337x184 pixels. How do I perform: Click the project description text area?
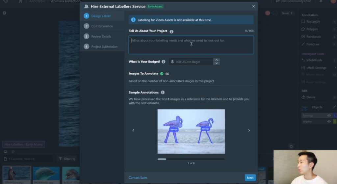[x=191, y=45]
